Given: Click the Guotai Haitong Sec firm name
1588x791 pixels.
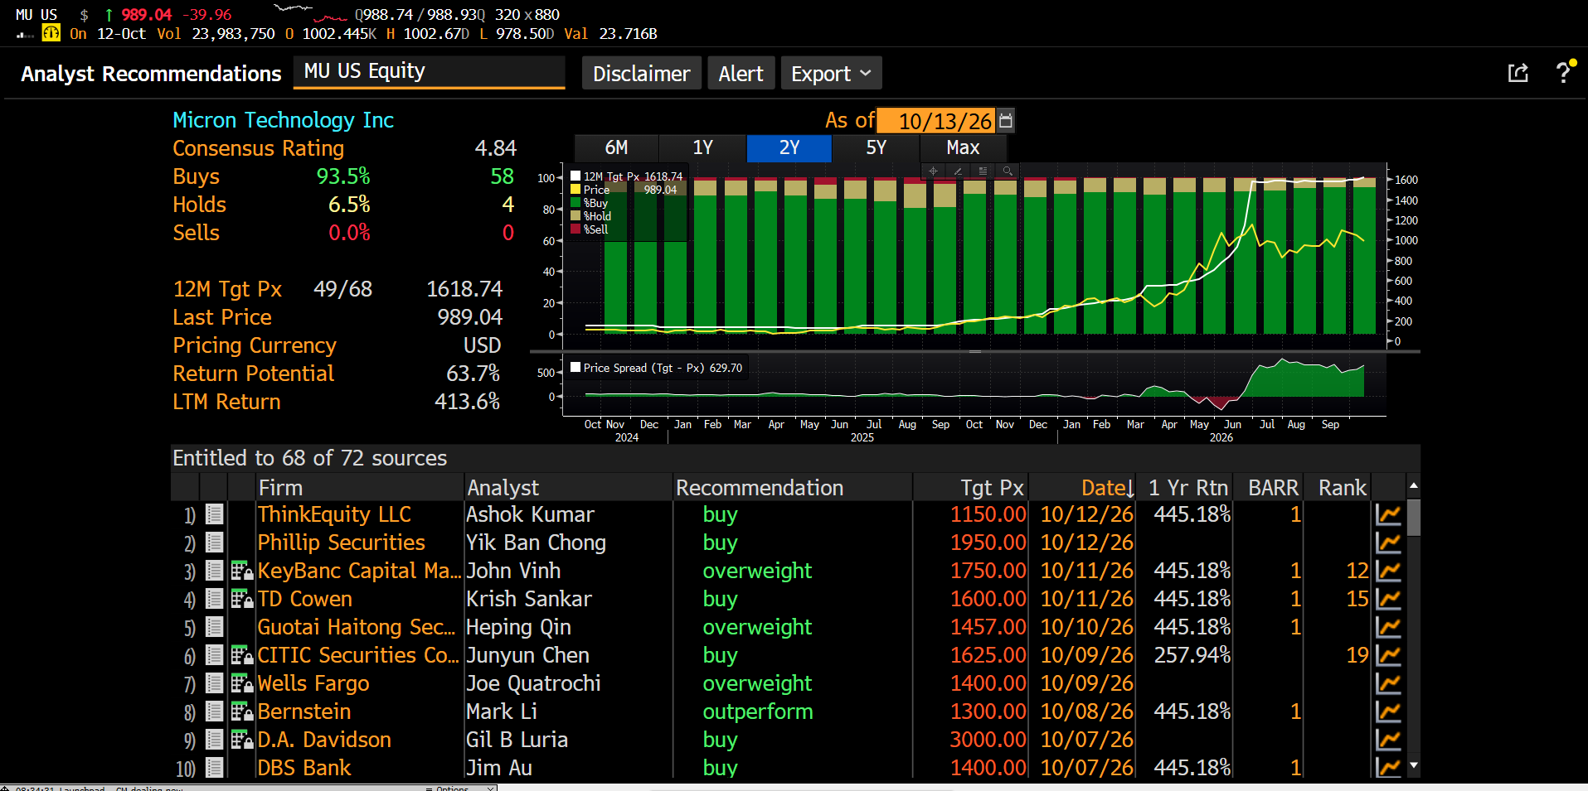Looking at the screenshot, I should coord(357,627).
